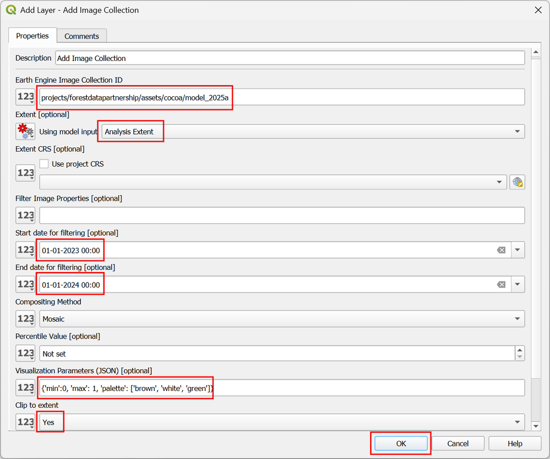Click the 123 value-type icon for Image Collection ID
550x459 pixels.
tap(25, 96)
